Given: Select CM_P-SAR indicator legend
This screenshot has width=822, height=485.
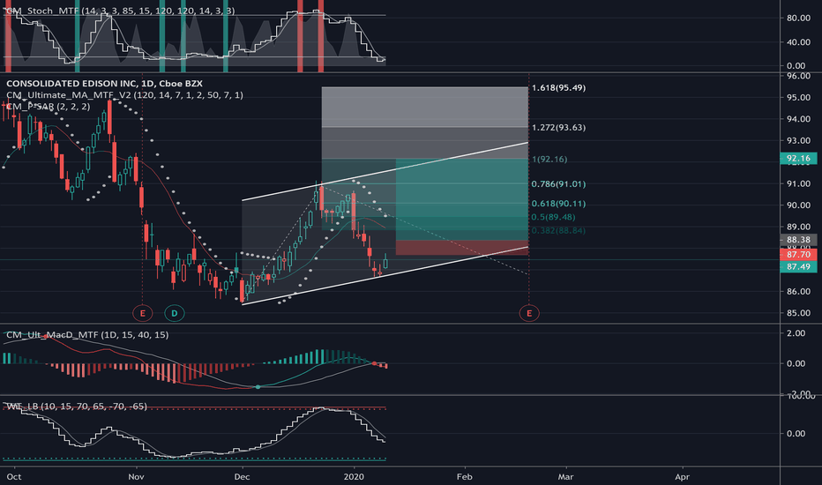Looking at the screenshot, I should (48, 107).
